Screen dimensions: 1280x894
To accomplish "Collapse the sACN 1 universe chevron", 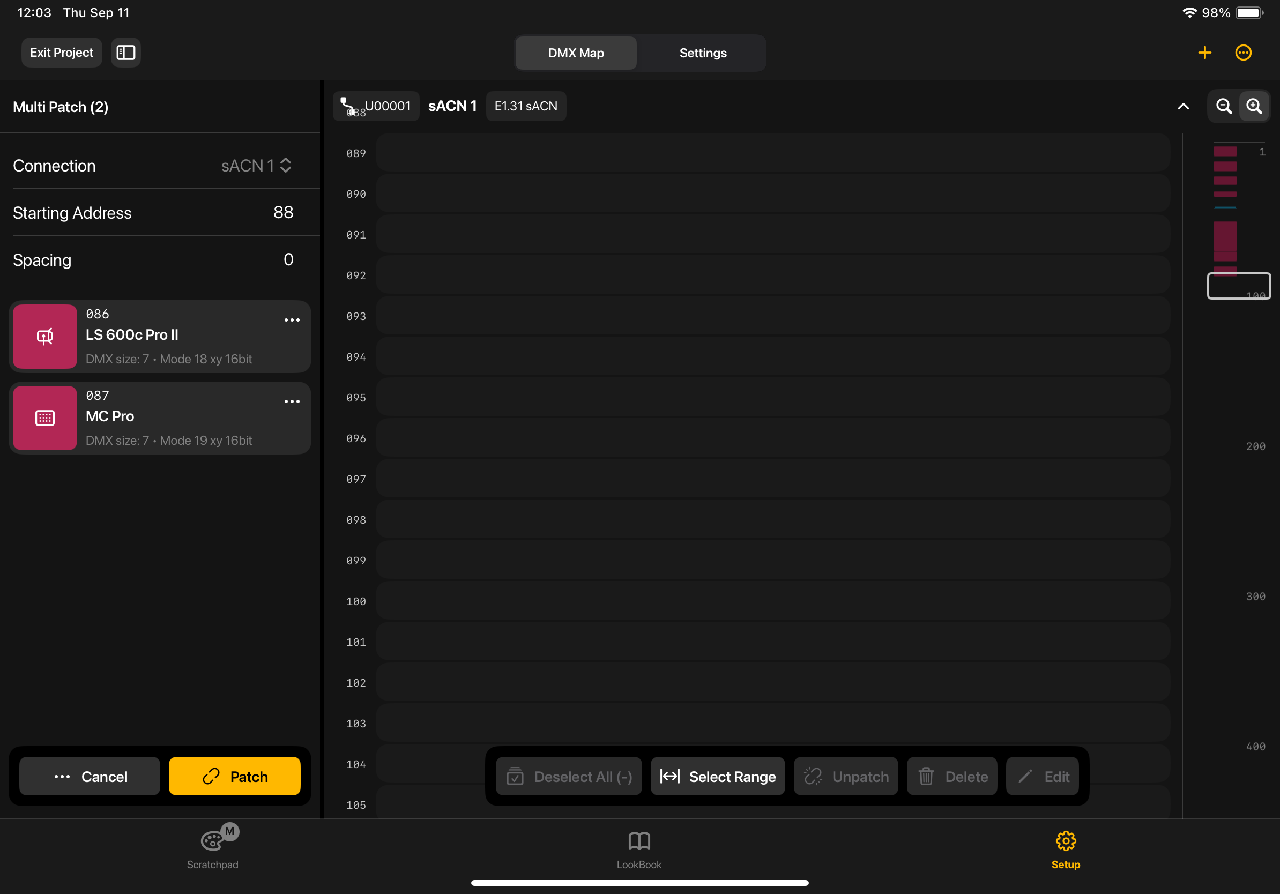I will [1183, 106].
